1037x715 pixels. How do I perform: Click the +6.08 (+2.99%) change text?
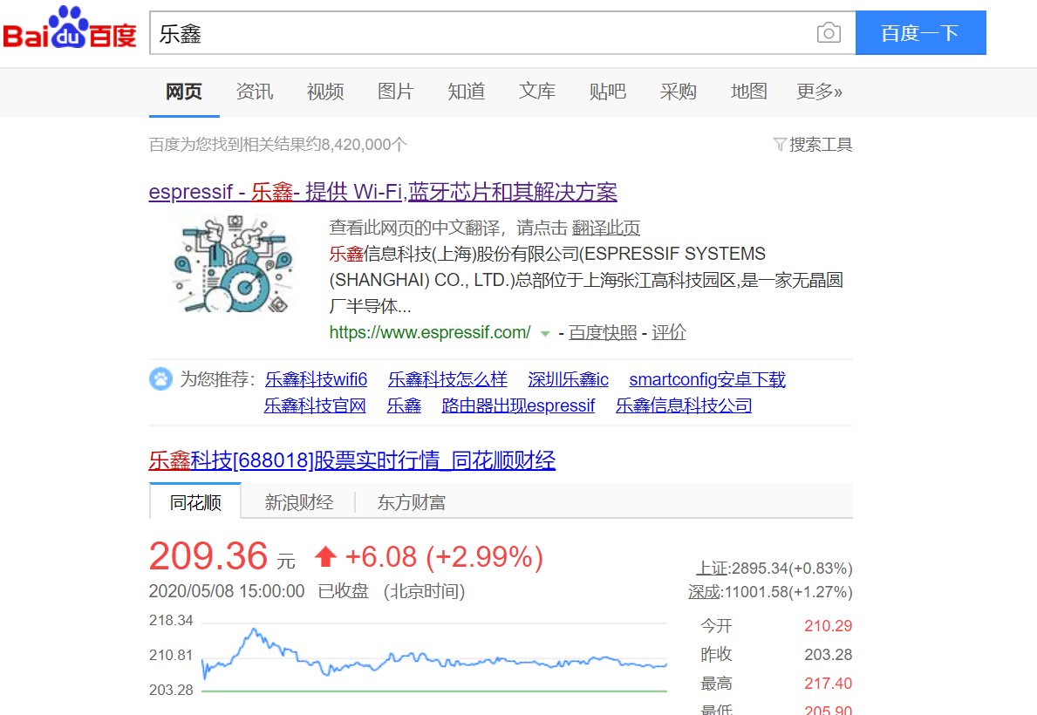tap(444, 557)
